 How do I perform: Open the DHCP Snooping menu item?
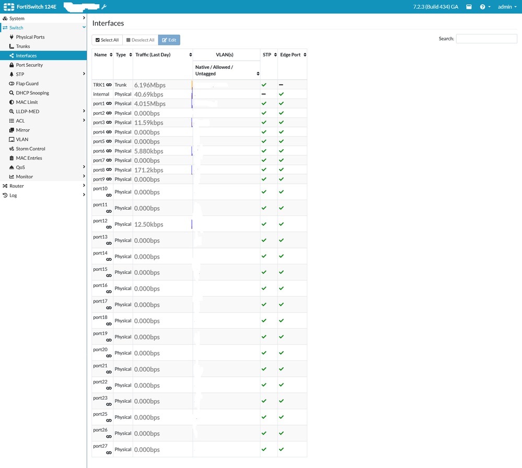point(32,93)
